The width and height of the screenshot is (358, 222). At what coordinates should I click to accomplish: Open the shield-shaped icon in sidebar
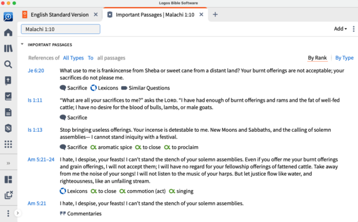[8, 128]
